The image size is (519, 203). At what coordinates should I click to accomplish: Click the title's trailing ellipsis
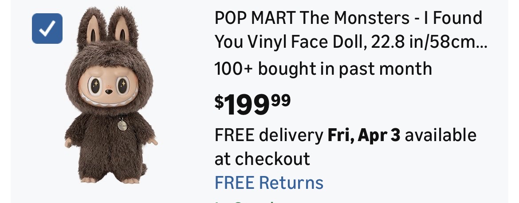tap(481, 43)
